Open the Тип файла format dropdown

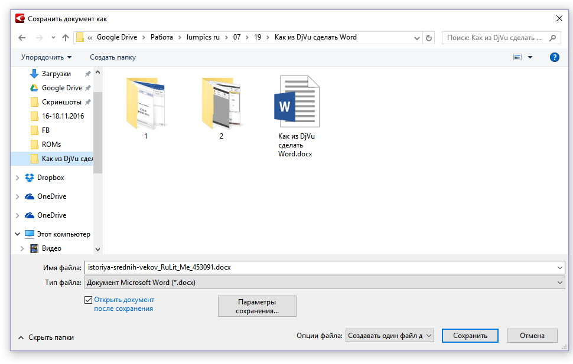[324, 283]
